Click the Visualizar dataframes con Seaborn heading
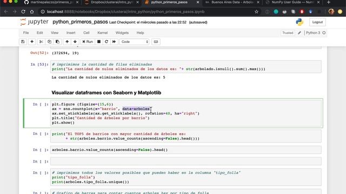The width and height of the screenshot is (346, 194). pyautogui.click(x=107, y=93)
